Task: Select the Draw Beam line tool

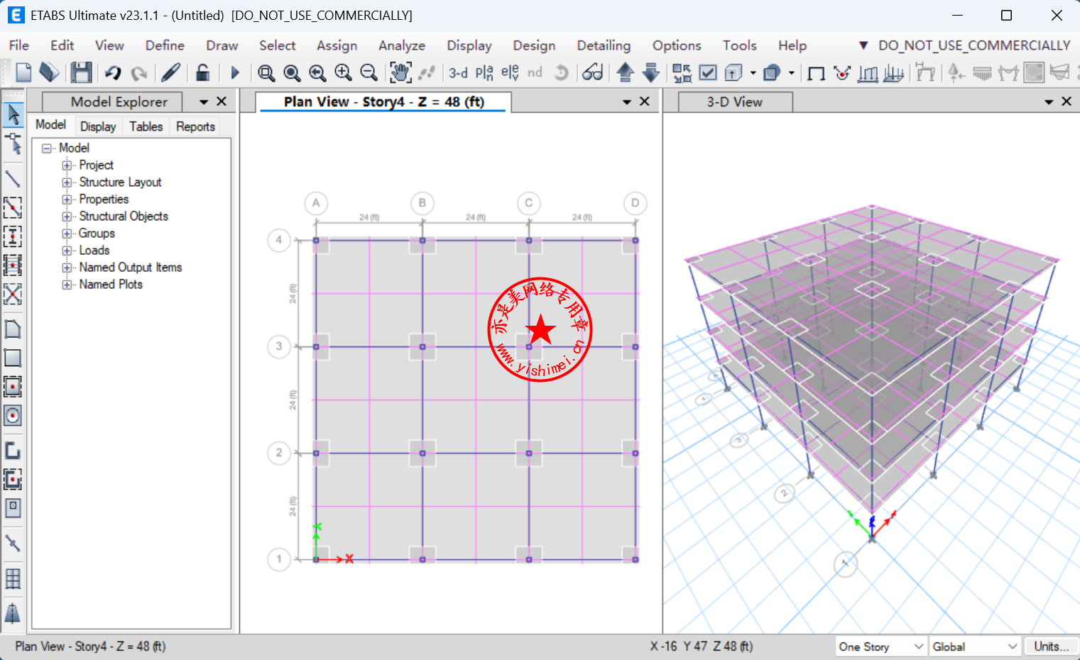Action: (13, 178)
